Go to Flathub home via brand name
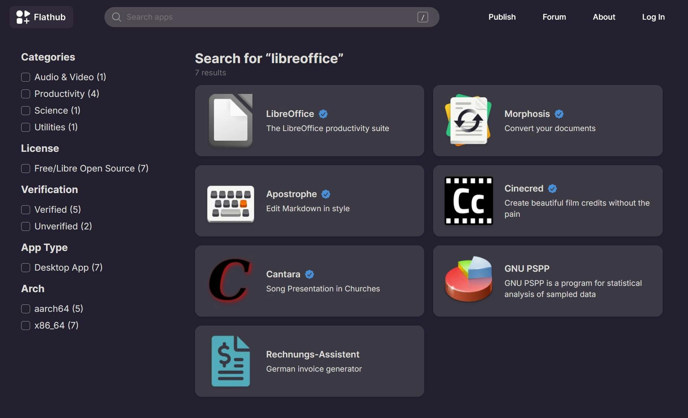688x418 pixels. tap(49, 17)
